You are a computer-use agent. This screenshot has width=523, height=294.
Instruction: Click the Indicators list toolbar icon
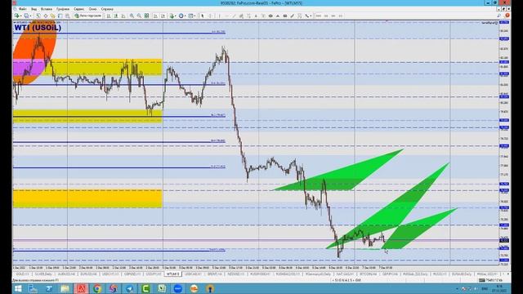pos(172,16)
